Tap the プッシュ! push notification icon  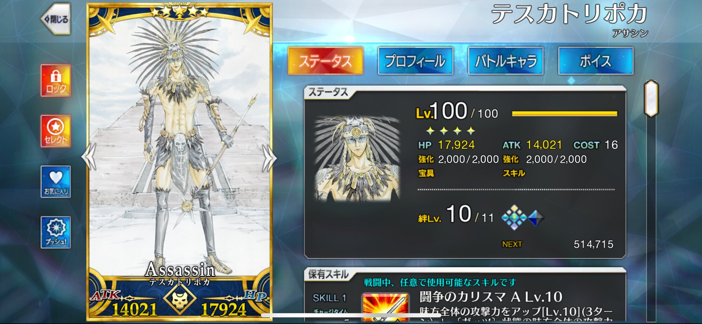point(56,232)
